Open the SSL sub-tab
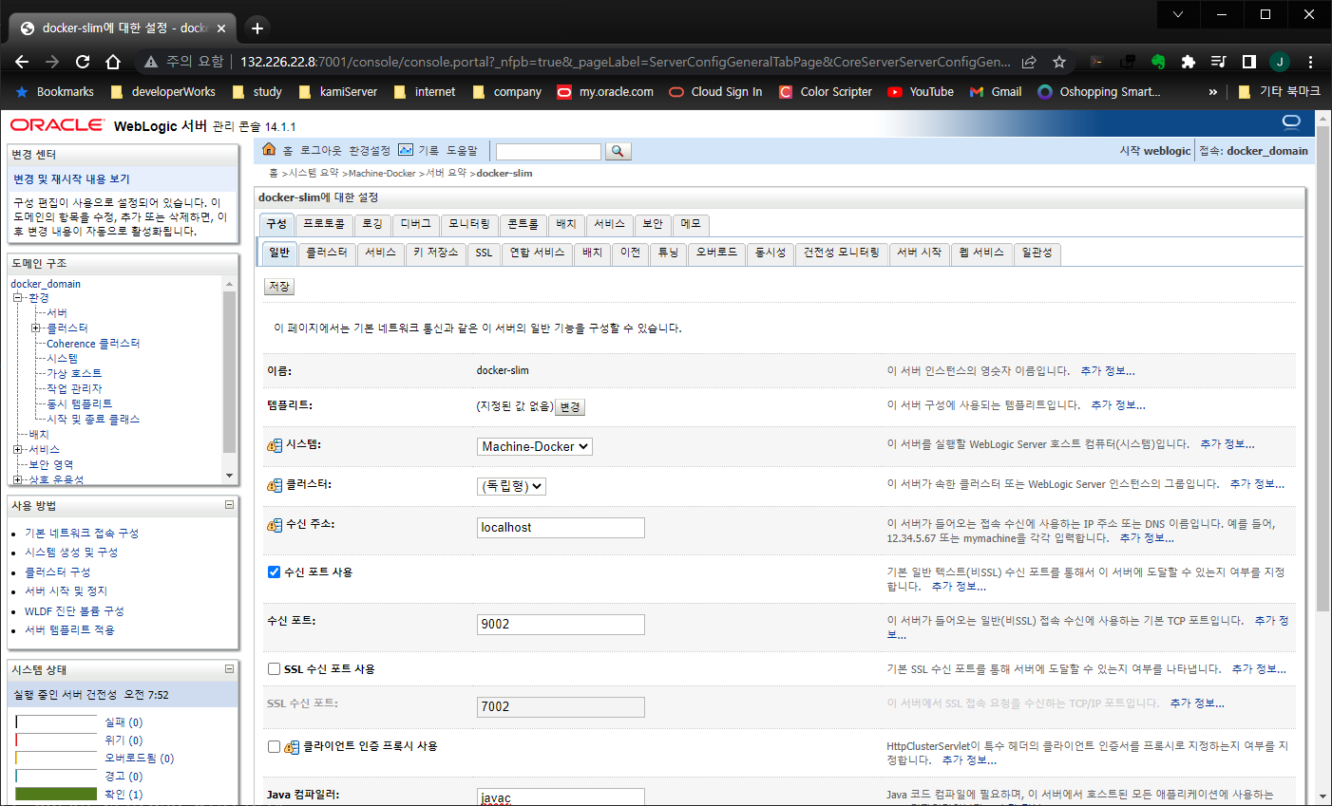 tap(485, 253)
